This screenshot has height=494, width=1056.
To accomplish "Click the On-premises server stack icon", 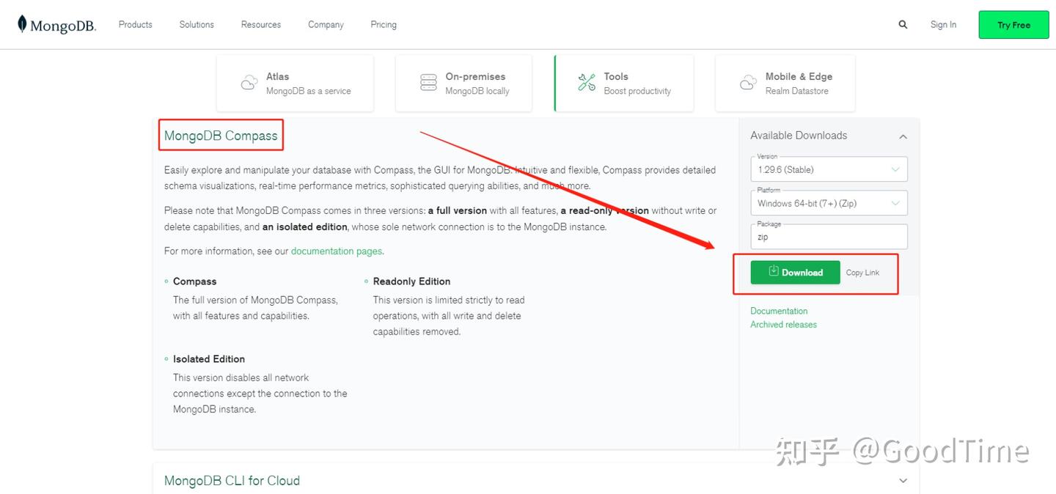I will coord(428,82).
